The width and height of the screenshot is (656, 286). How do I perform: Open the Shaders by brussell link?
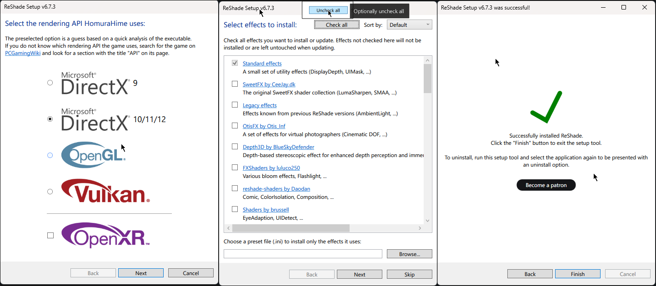[266, 210]
